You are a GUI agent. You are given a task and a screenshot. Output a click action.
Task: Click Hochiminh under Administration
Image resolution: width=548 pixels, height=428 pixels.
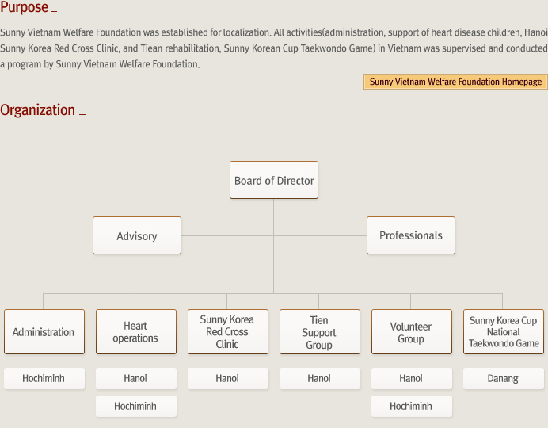click(x=44, y=378)
